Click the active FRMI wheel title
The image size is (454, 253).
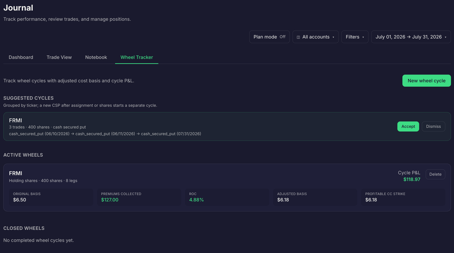click(x=16, y=173)
